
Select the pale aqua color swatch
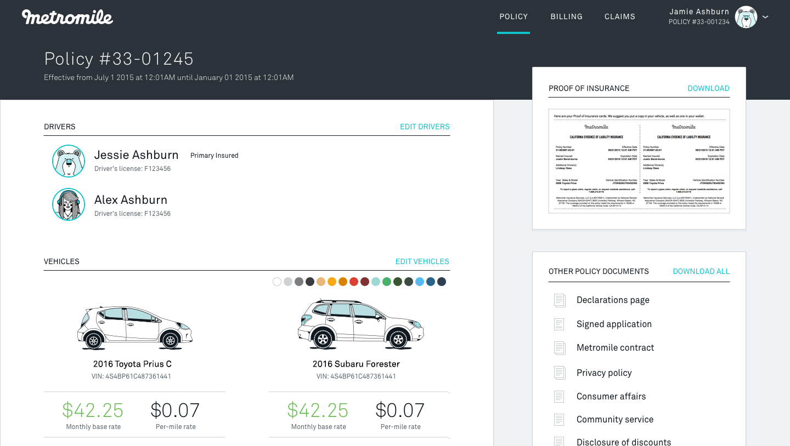coord(376,282)
